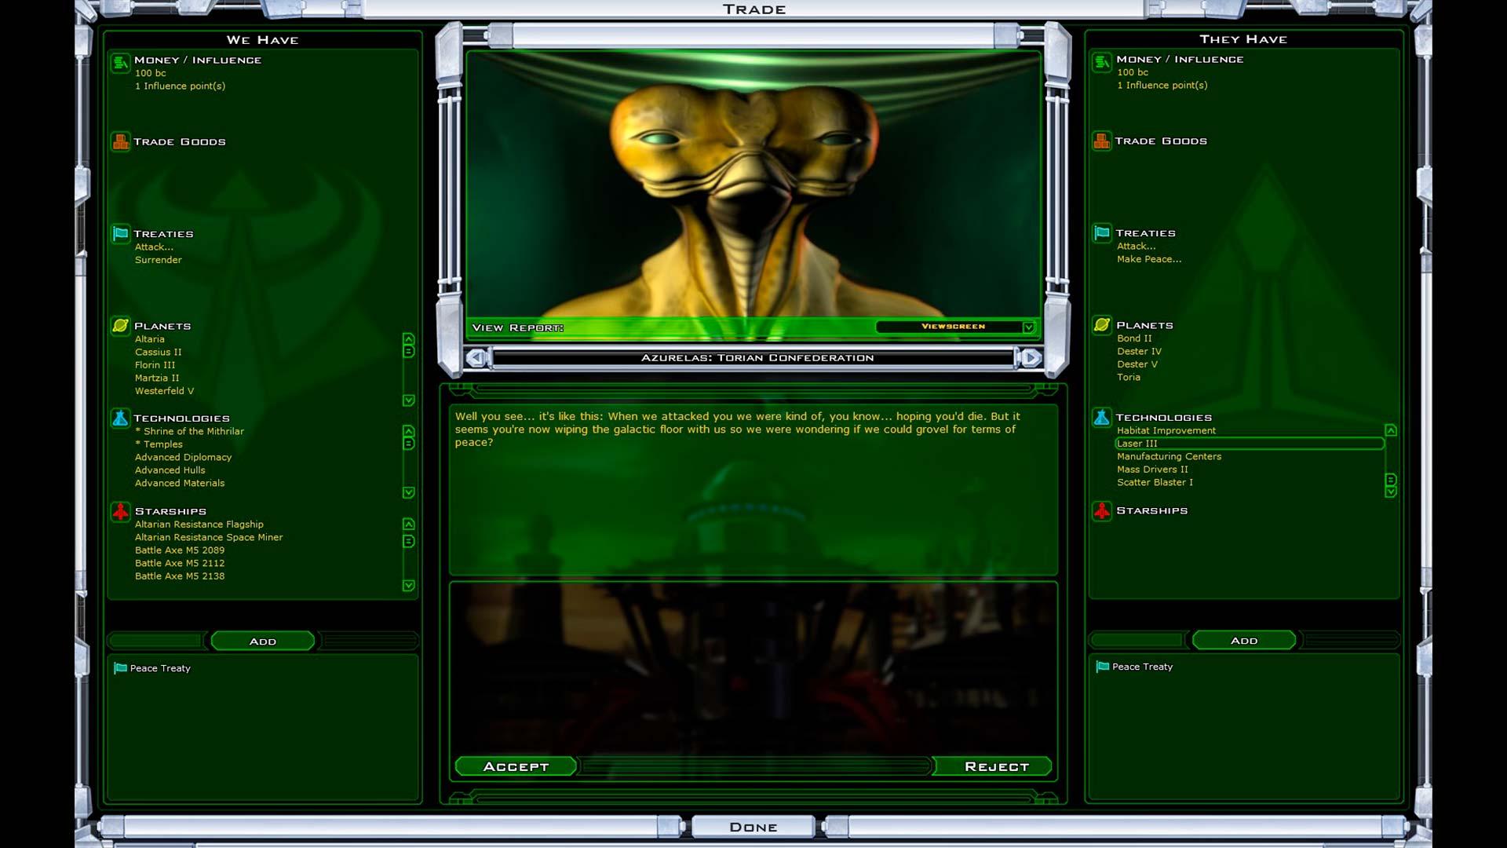Click the Starships icon in They Have panel
This screenshot has height=848, width=1507.
click(1102, 511)
